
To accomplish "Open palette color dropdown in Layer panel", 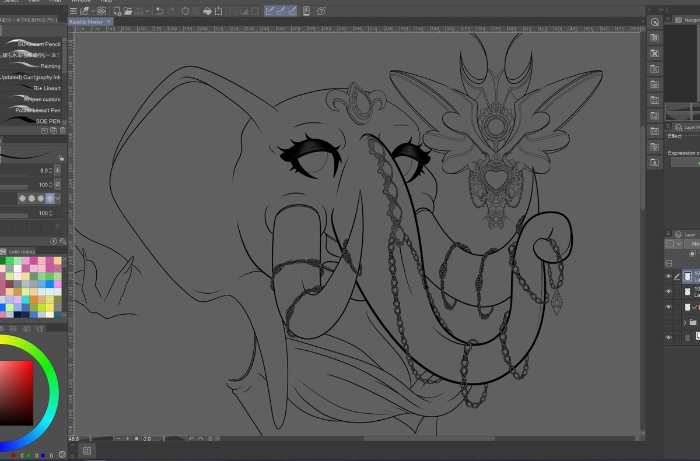I will tap(673, 244).
